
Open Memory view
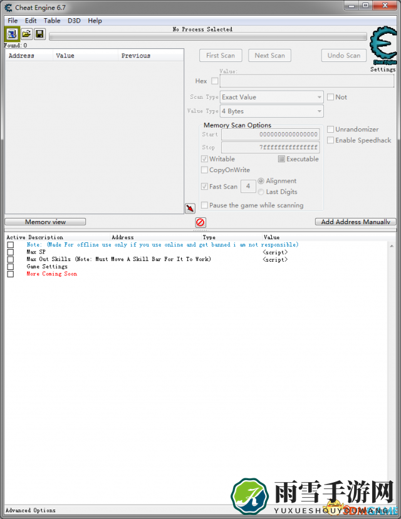click(x=45, y=222)
